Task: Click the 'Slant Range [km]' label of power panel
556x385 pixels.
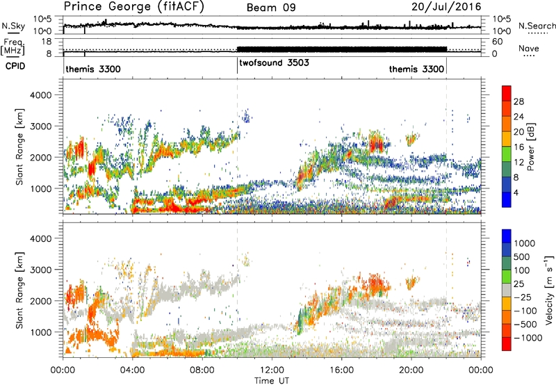Action: point(19,147)
